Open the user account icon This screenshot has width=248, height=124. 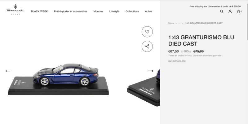(x=230, y=11)
